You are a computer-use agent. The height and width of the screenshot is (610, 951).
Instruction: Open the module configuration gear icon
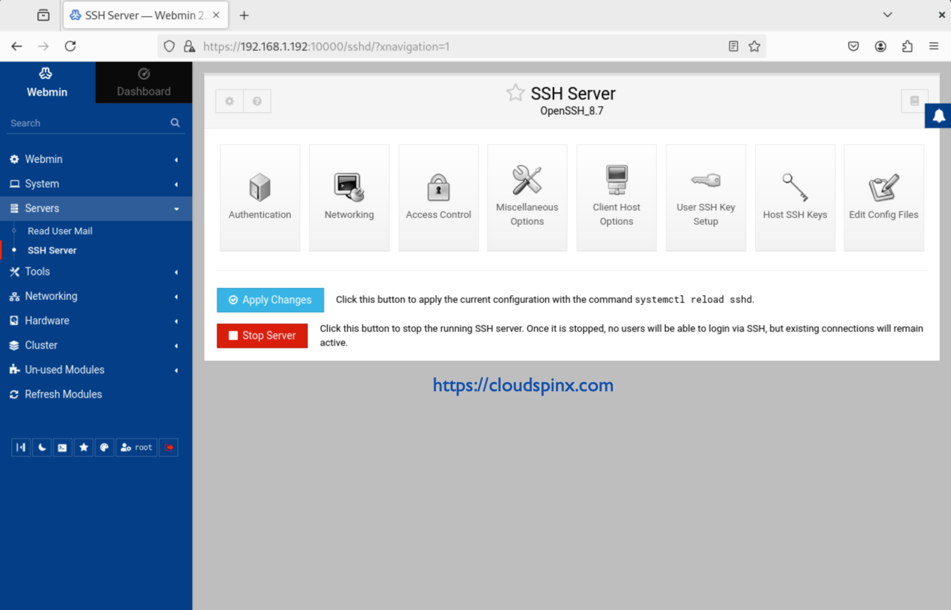pyautogui.click(x=230, y=101)
